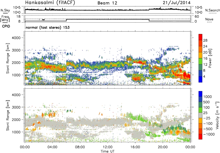Click the 'Hankasalmi (fitACF)' plot title
This screenshot has width=220, height=153.
[50, 3]
